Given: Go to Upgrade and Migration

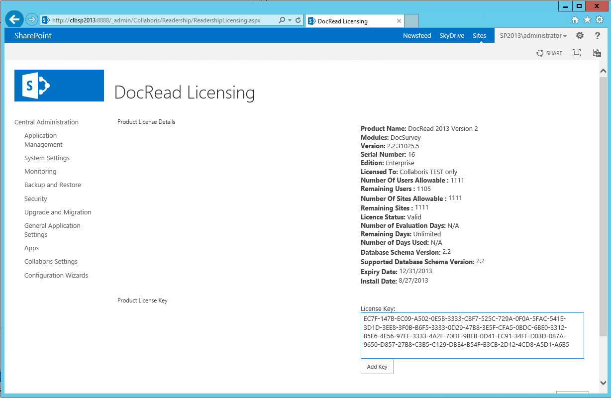Looking at the screenshot, I should click(58, 212).
